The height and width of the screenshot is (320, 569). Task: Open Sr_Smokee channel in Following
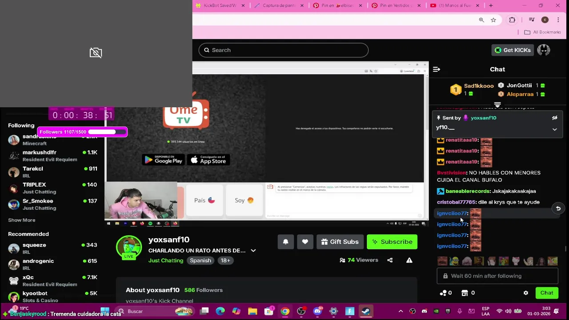pyautogui.click(x=52, y=204)
